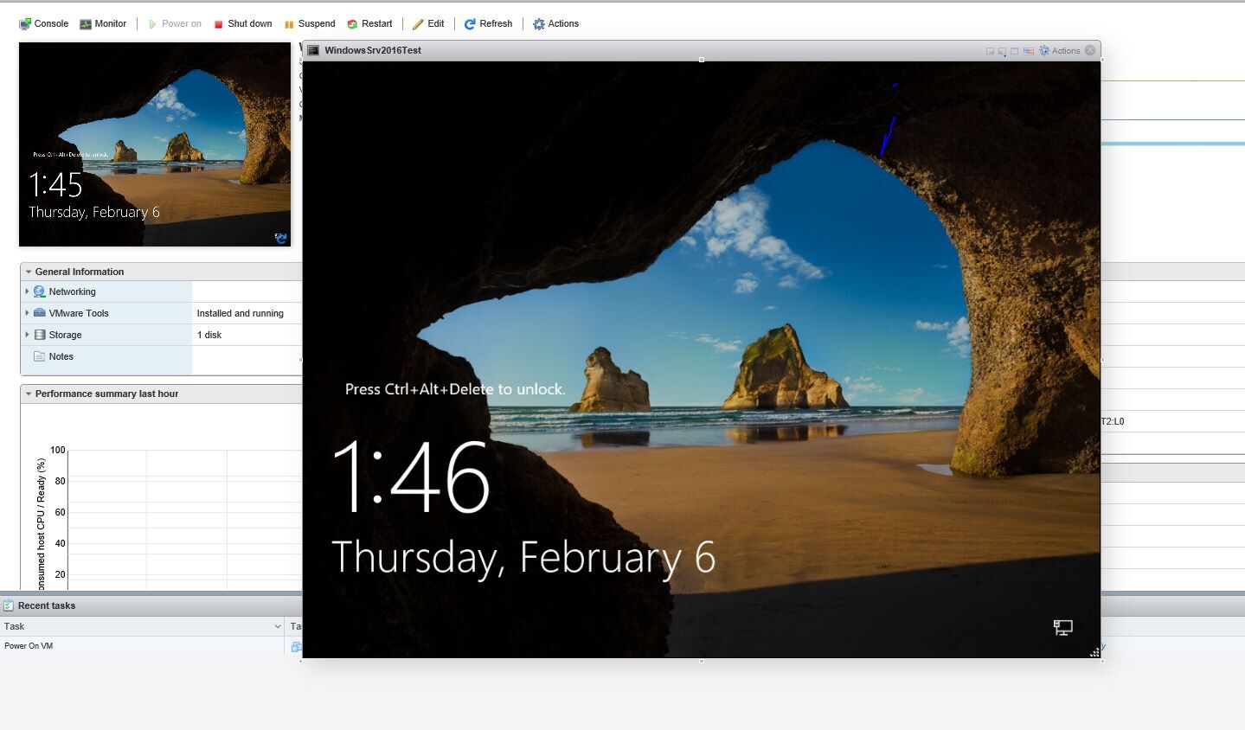The width and height of the screenshot is (1245, 730).
Task: Click the lock screen clock 1:46
Action: (x=411, y=477)
